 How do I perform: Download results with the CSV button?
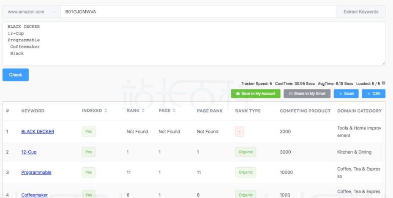coord(374,94)
